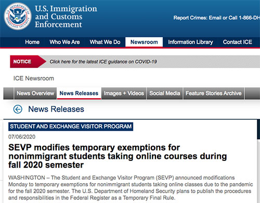Open Information Library menu item
260x203 pixels.
190,42
